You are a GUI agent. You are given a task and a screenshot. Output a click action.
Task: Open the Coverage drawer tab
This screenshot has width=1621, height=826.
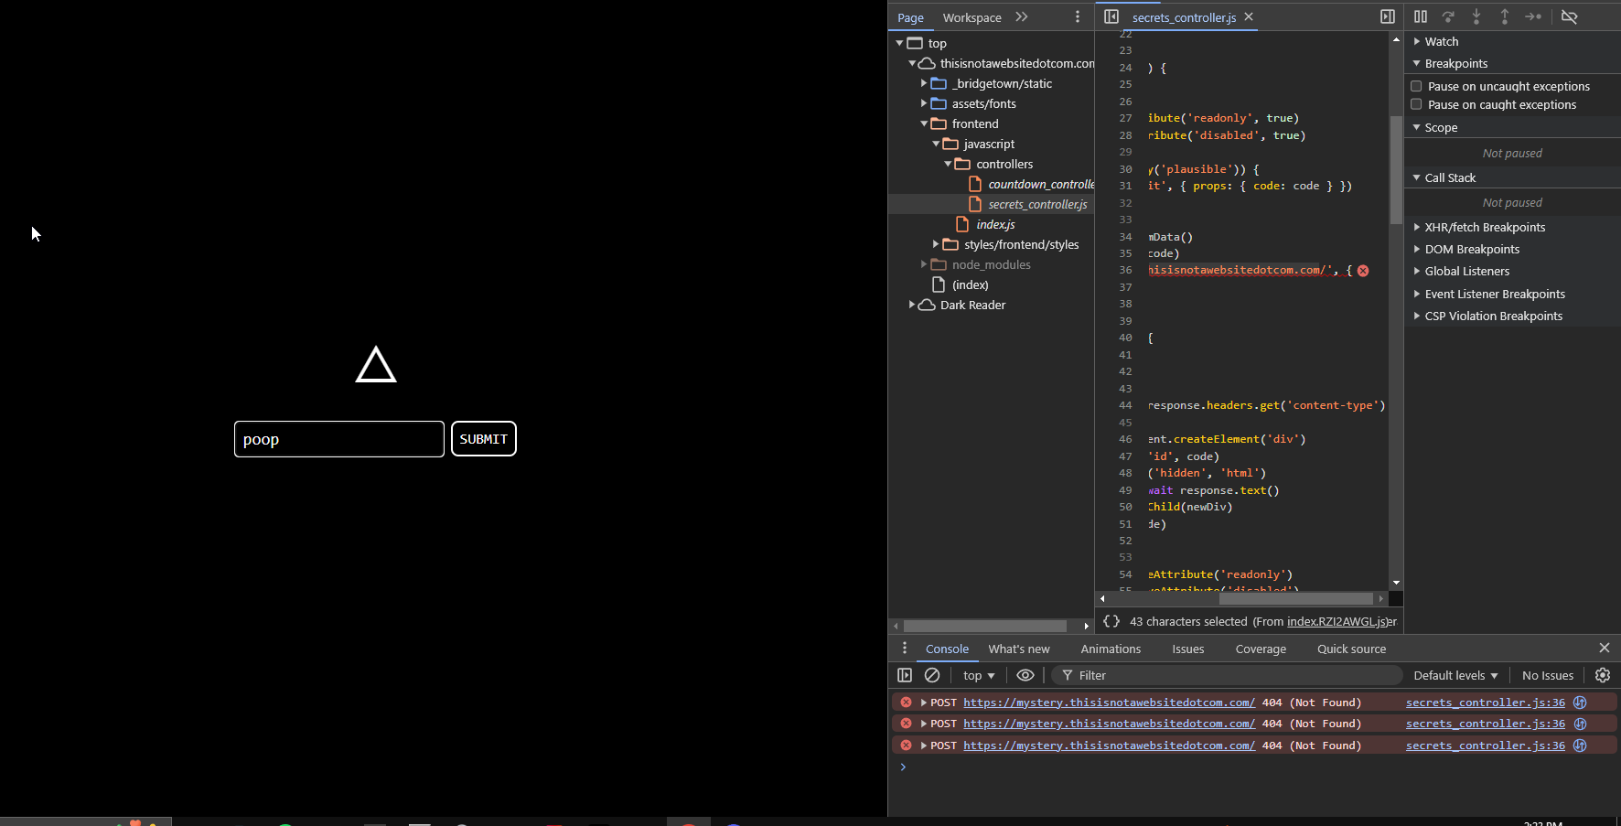tap(1260, 649)
